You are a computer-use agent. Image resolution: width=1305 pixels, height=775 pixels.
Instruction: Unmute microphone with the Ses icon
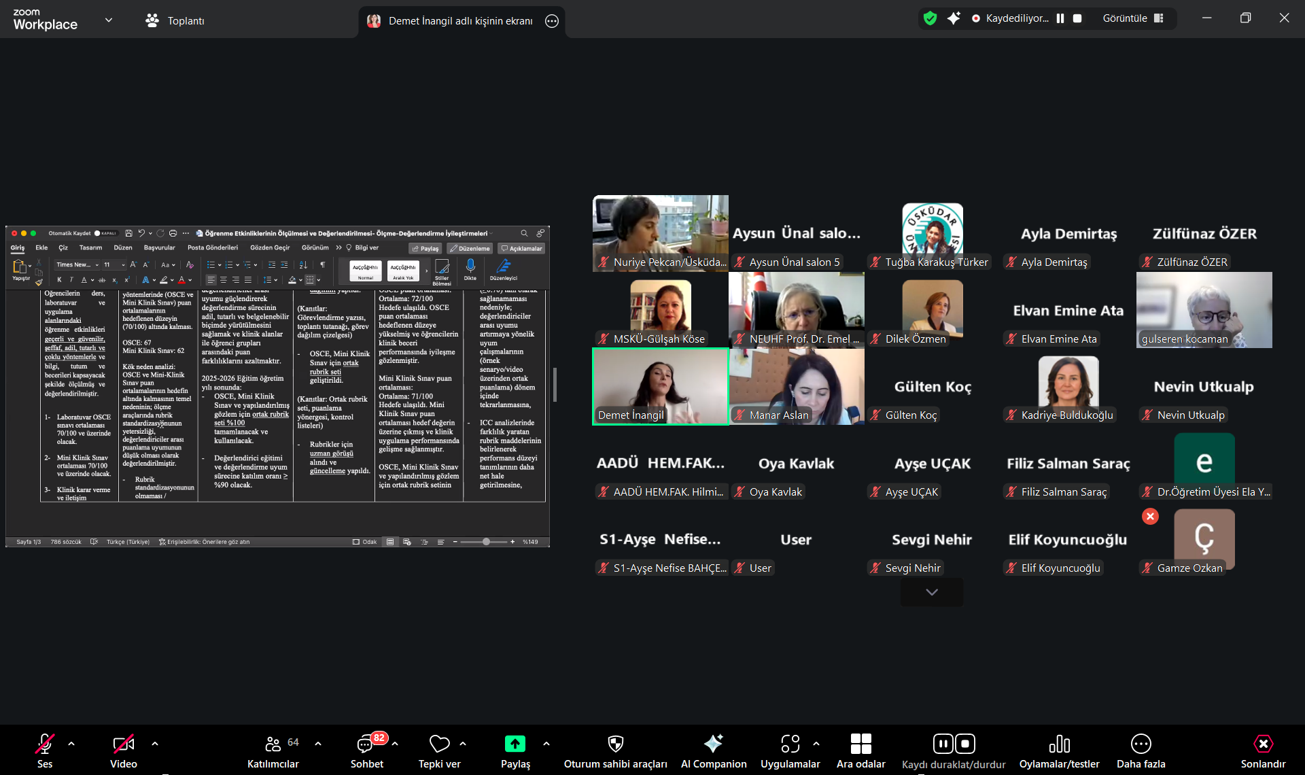click(45, 744)
